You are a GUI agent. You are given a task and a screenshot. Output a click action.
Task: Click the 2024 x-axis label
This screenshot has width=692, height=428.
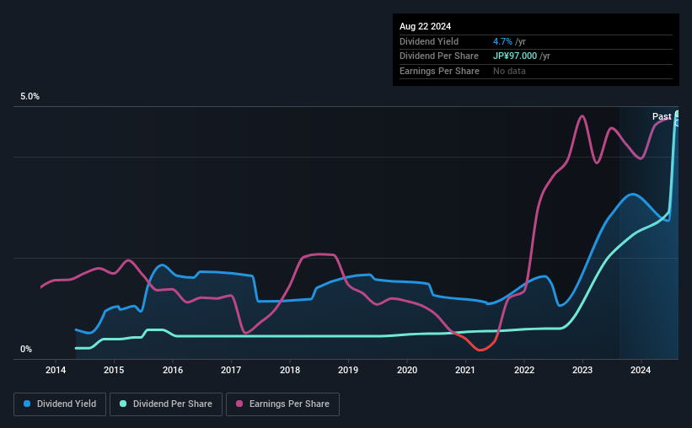pyautogui.click(x=641, y=370)
